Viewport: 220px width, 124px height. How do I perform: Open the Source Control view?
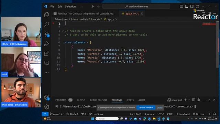(47, 34)
